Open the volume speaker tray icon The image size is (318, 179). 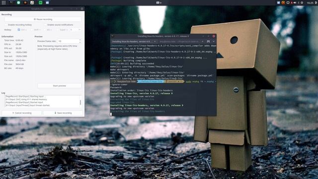tap(295, 2)
